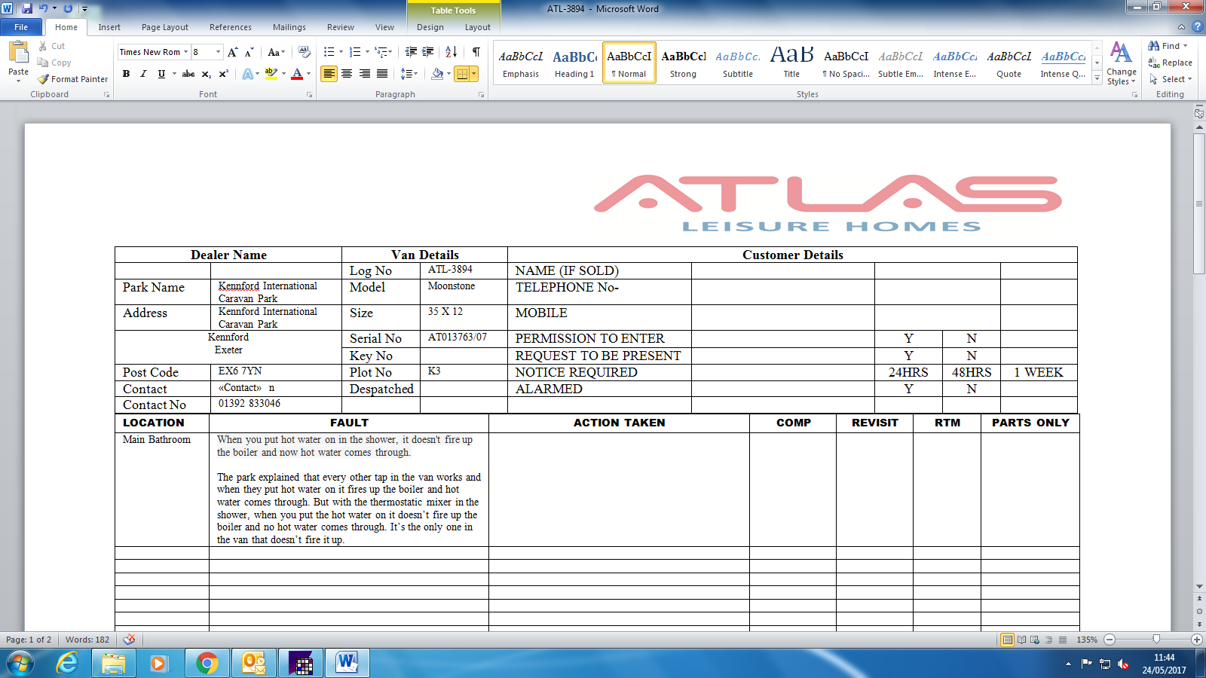Open the Find dropdown arrow in Editing group

(1186, 46)
